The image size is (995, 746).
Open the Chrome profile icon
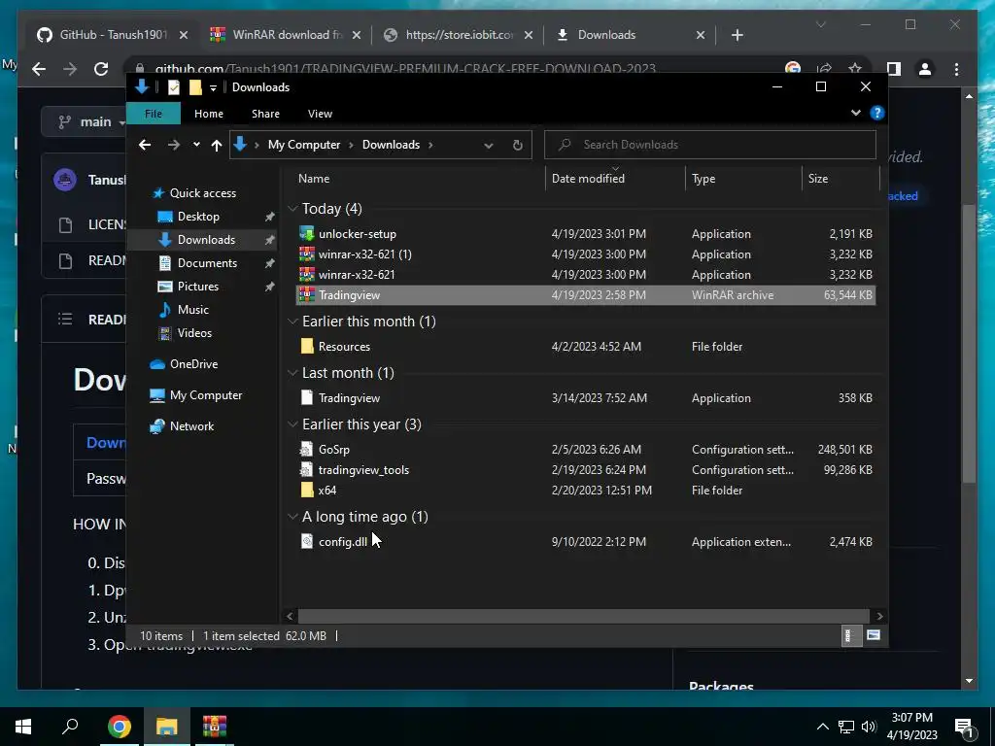(925, 69)
